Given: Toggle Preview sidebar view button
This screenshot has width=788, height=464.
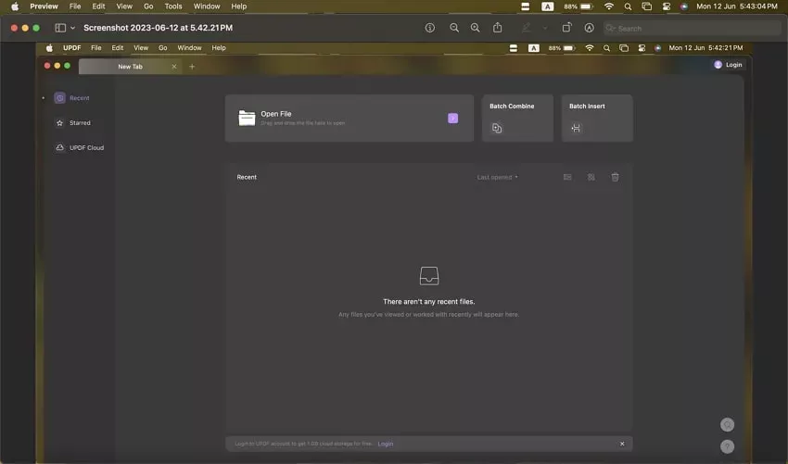Looking at the screenshot, I should pos(60,28).
